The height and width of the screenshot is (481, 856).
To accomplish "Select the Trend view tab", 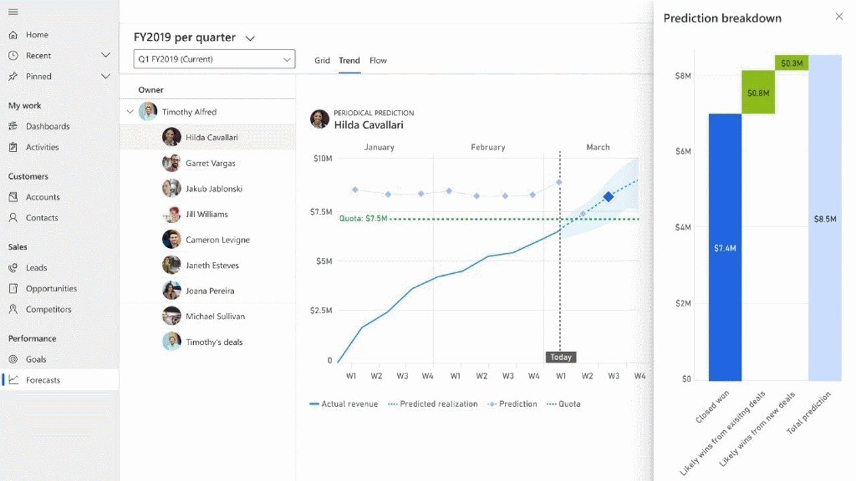I will coord(349,60).
